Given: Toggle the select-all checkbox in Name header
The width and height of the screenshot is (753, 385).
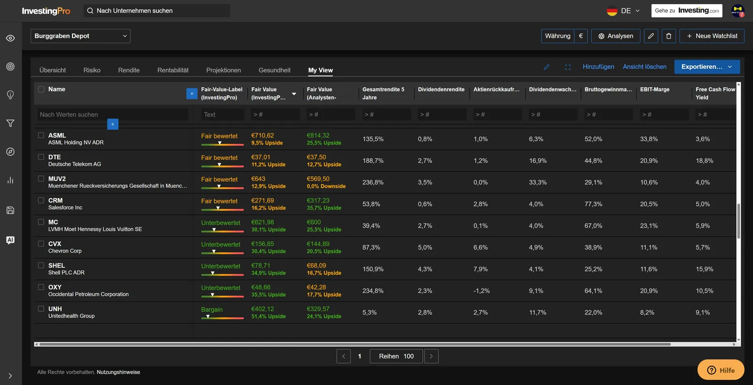Looking at the screenshot, I should tap(41, 89).
